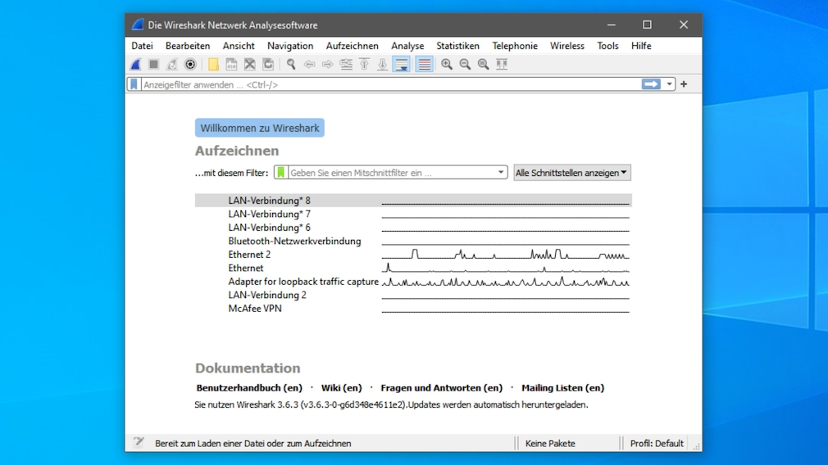Click the resize columns toolbar icon
Image resolution: width=828 pixels, height=465 pixels.
pos(502,65)
